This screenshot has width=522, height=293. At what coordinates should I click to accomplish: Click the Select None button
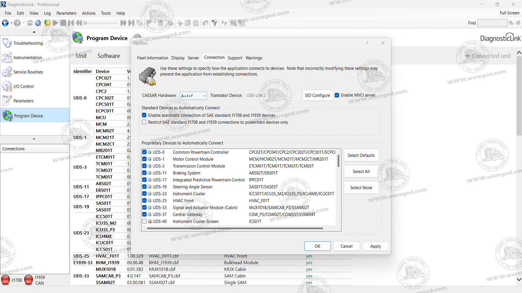[361, 188]
